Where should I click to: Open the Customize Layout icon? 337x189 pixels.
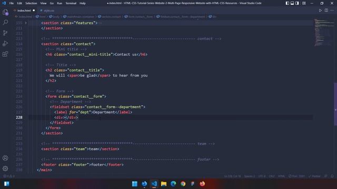[x=304, y=3]
